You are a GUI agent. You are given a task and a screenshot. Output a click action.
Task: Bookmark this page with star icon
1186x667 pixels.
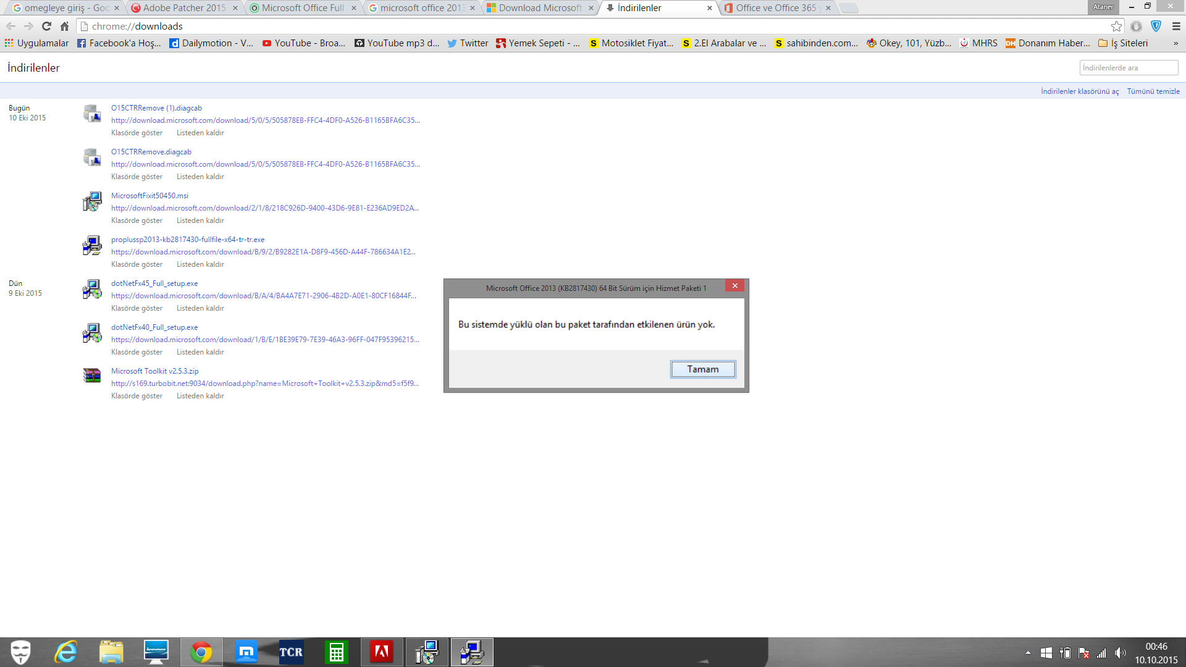click(x=1116, y=26)
